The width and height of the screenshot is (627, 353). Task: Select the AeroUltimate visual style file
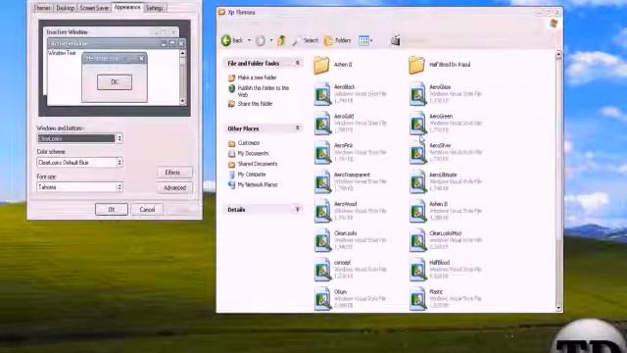click(446, 181)
